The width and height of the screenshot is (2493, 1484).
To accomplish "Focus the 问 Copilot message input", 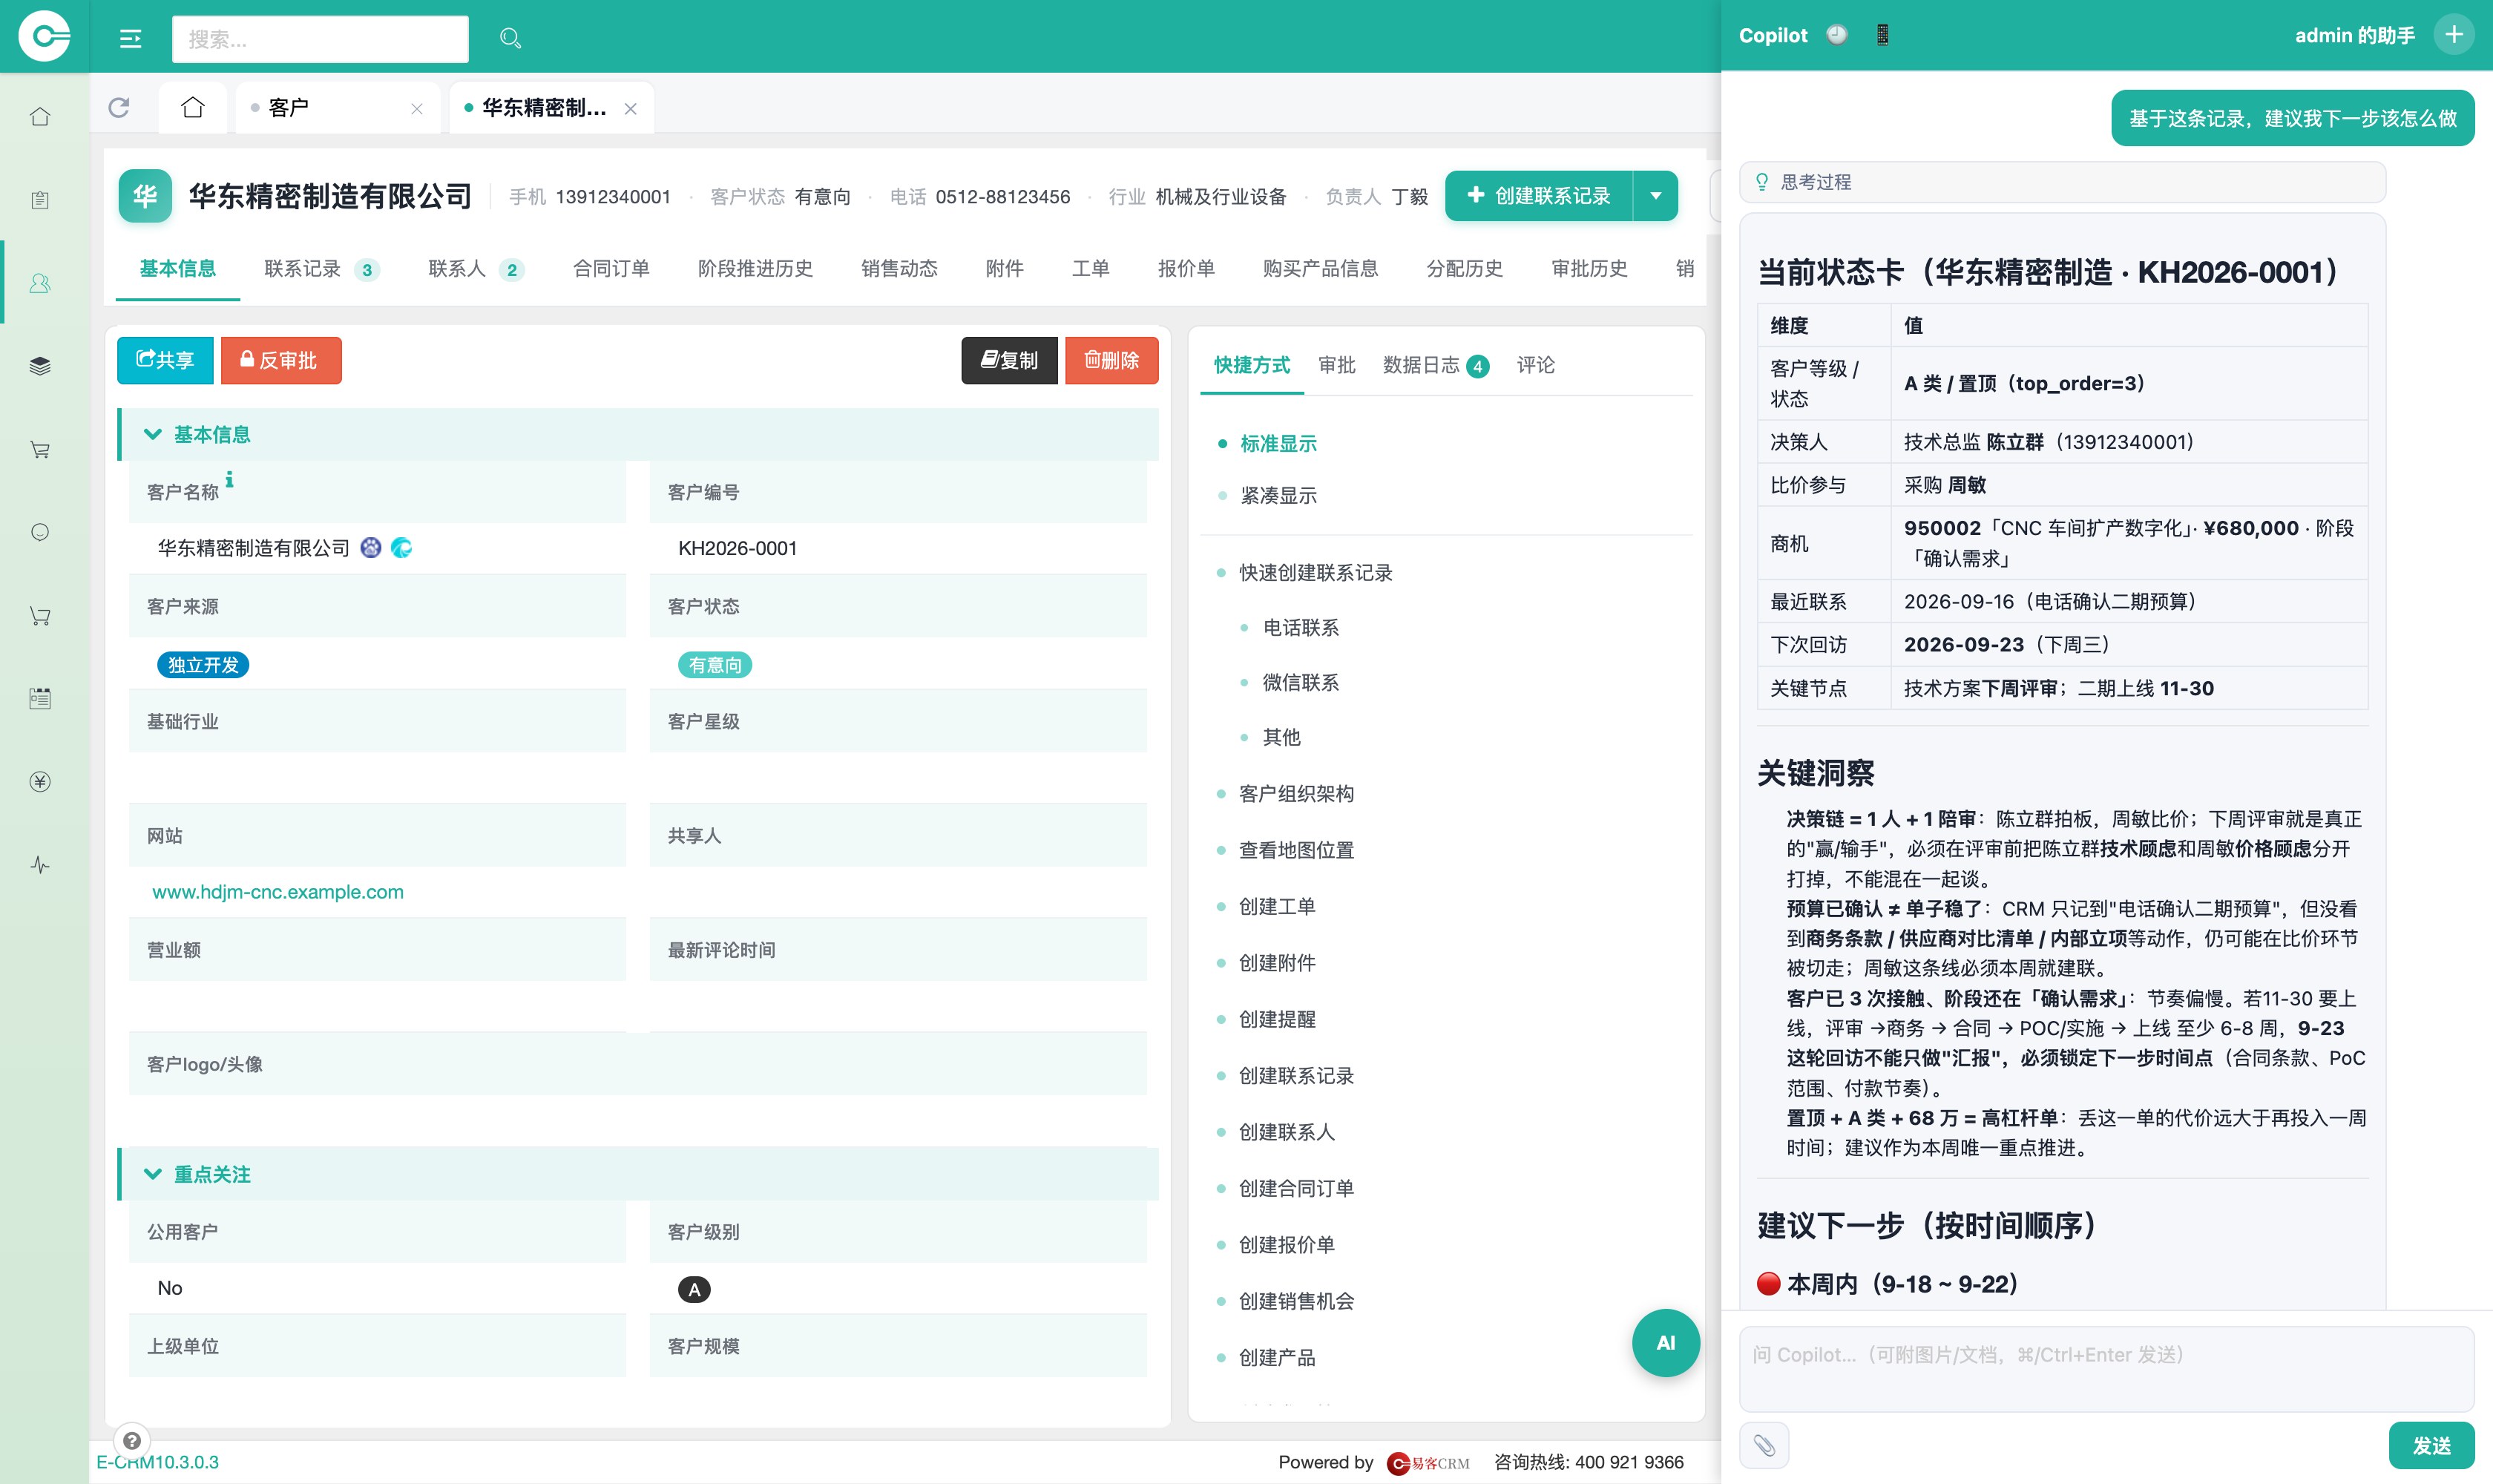I will 2106,1369.
